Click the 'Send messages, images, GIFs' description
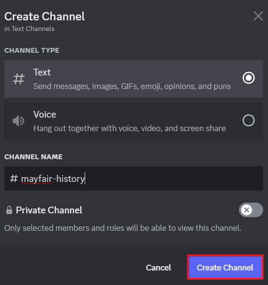The image size is (268, 285). click(x=132, y=86)
